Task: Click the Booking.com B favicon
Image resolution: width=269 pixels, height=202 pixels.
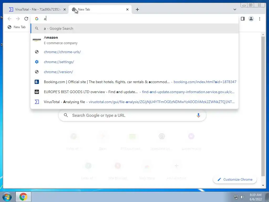Action: pos(37,82)
